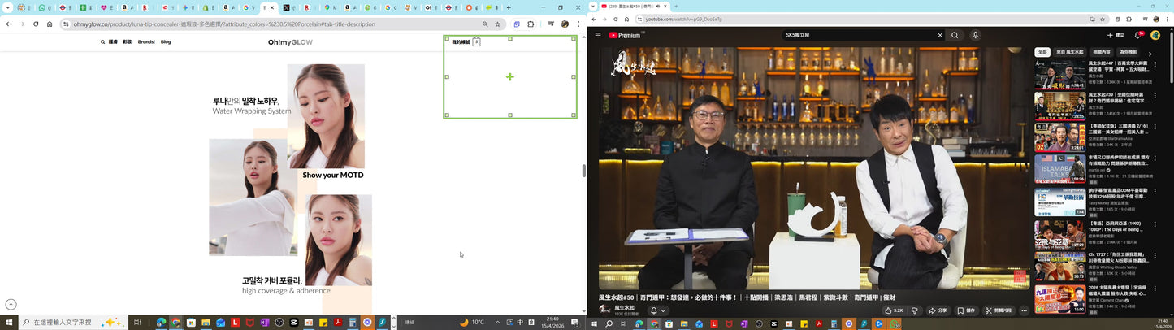
Task: Select the 相關內容 filter chip
Action: click(x=1102, y=52)
